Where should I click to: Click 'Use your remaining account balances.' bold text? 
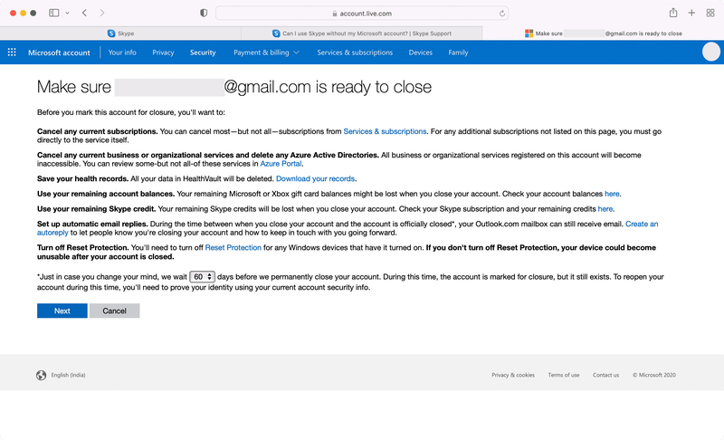tap(106, 194)
